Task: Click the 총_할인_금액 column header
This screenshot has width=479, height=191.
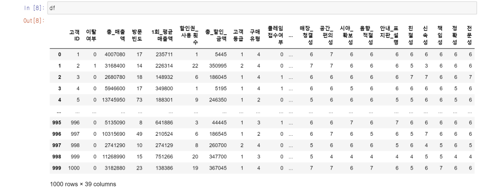Action: 216,36
